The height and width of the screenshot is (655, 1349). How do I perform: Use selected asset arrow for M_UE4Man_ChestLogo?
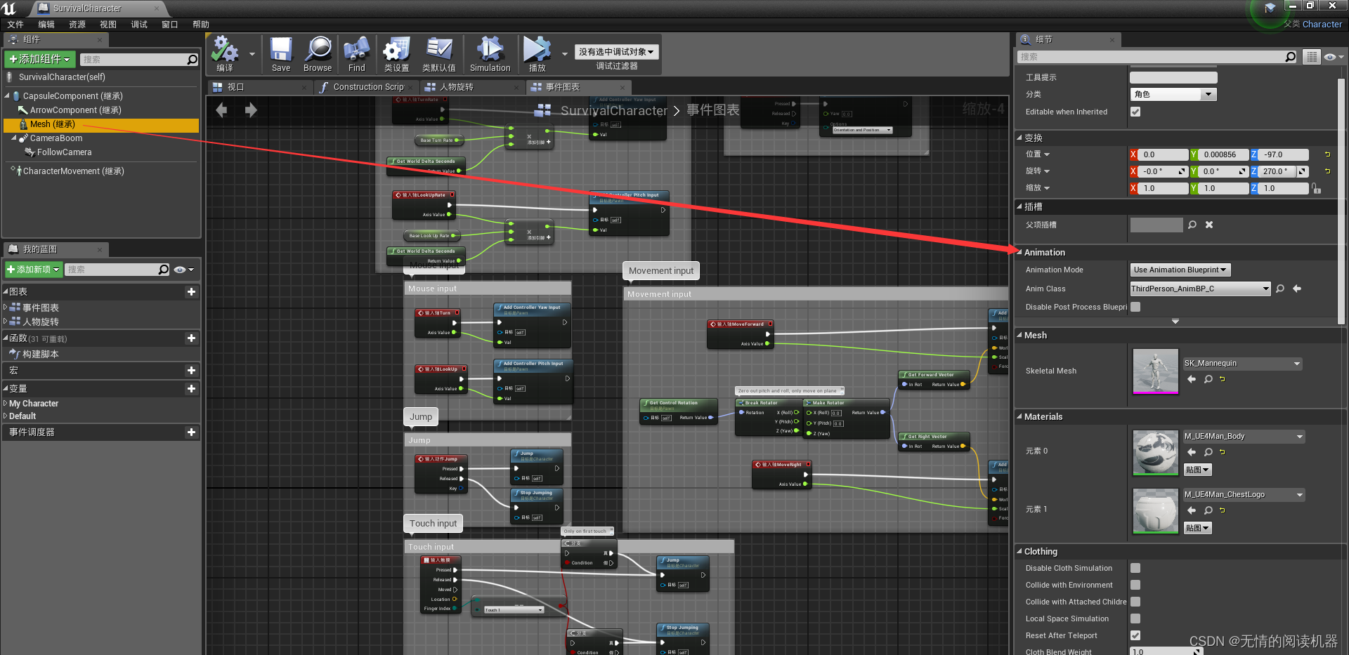click(x=1192, y=510)
